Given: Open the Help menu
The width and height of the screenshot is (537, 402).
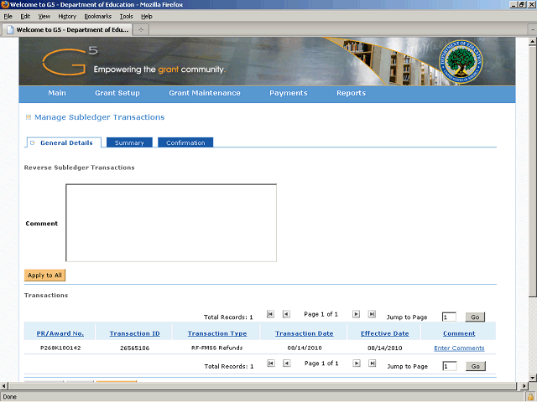Looking at the screenshot, I should click(147, 17).
